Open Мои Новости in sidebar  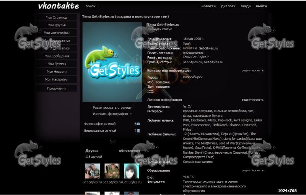(x=57, y=72)
